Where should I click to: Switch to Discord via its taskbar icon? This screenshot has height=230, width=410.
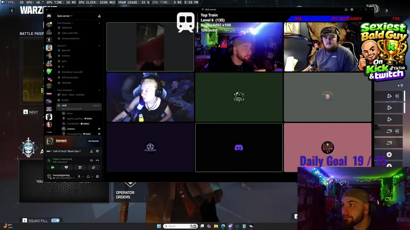pos(230,226)
